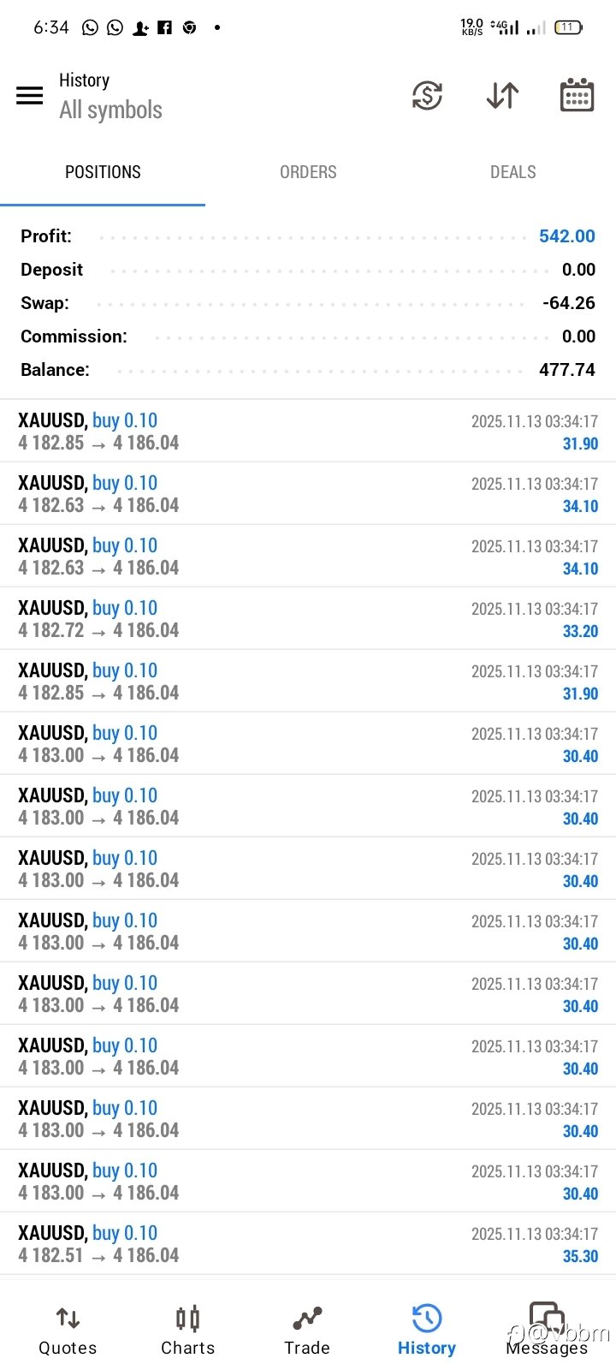Switch to the ORDERS tab
This screenshot has height=1370, width=616.
click(308, 172)
